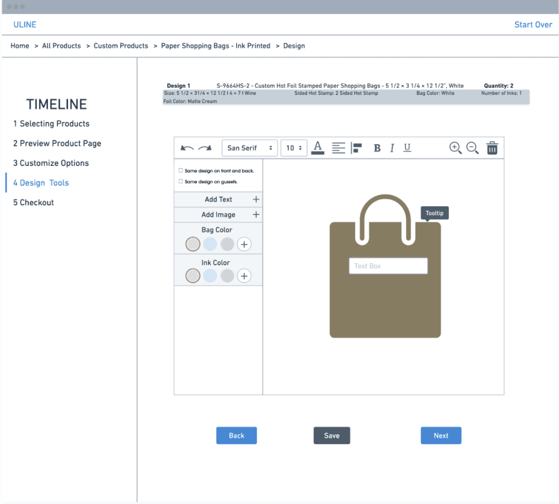Screen dimensions: 559x504
Task: Click the Quantity: 2 text
Action: click(498, 86)
